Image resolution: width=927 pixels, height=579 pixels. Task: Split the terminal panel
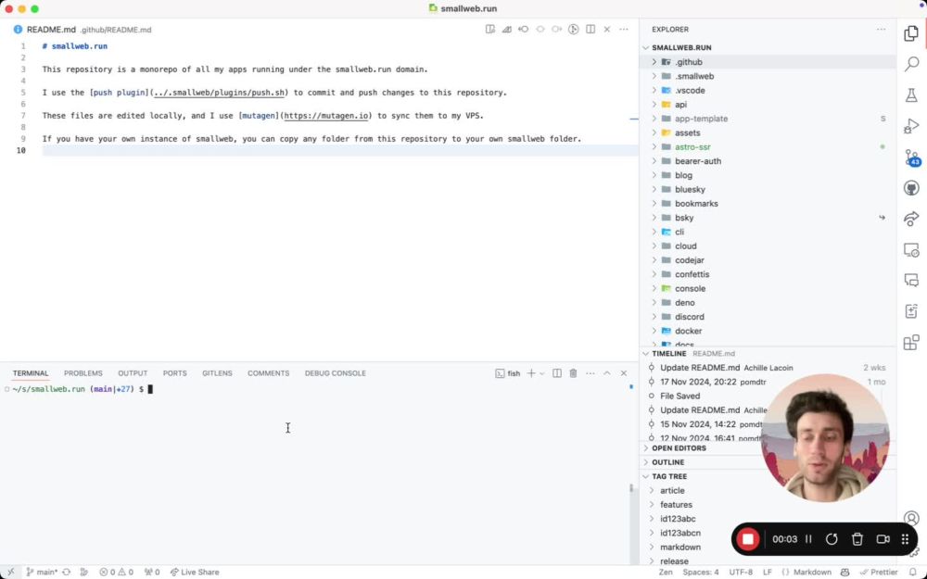tap(556, 373)
